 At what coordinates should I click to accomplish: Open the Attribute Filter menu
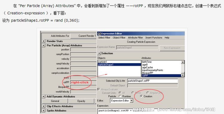[x=135, y=38]
